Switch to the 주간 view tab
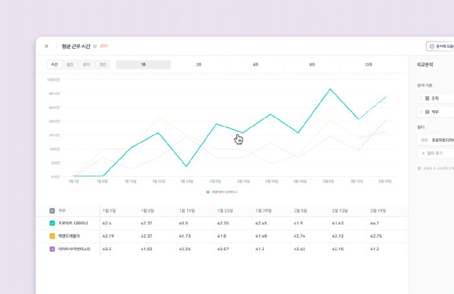Image resolution: width=454 pixels, height=294 pixels. pos(54,65)
